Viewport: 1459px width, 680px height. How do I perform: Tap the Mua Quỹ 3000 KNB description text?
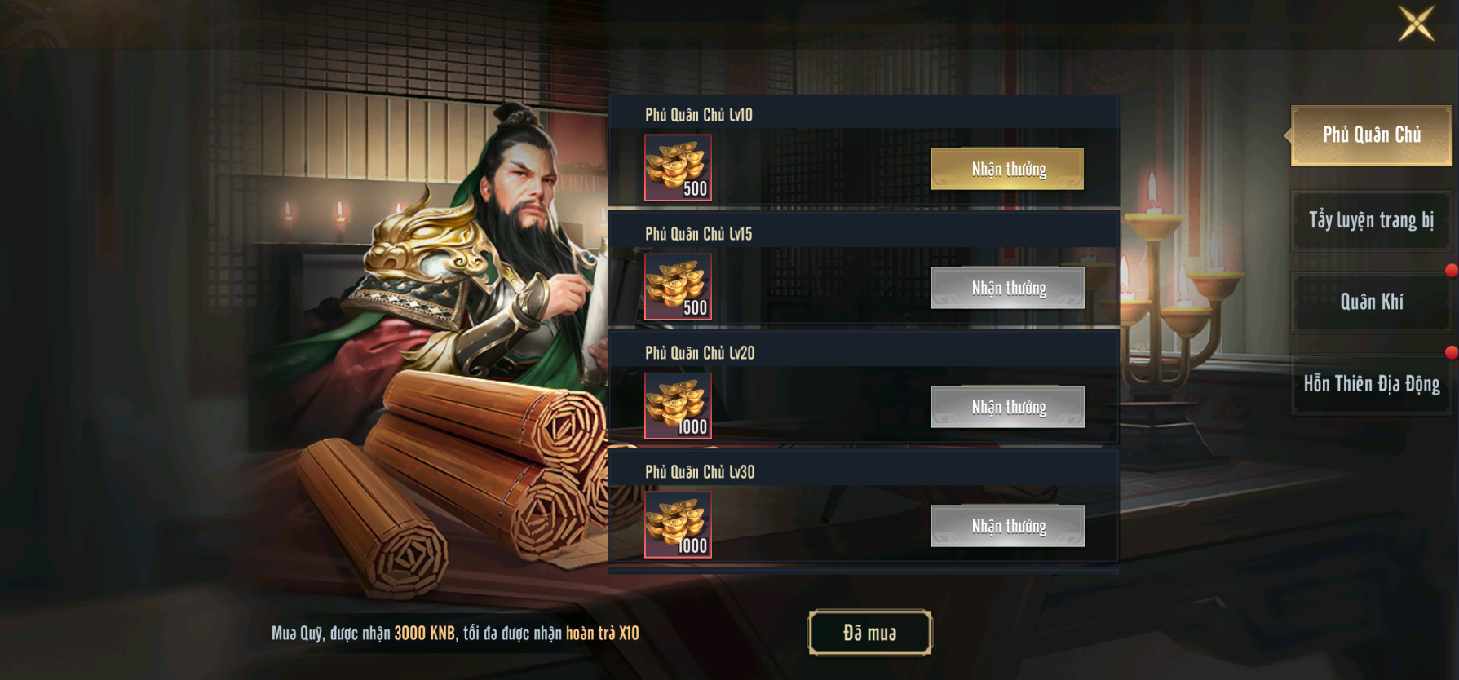[455, 634]
